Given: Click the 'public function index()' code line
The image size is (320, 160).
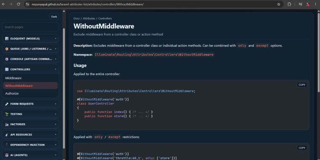Looking at the screenshot, I should click(x=119, y=112).
